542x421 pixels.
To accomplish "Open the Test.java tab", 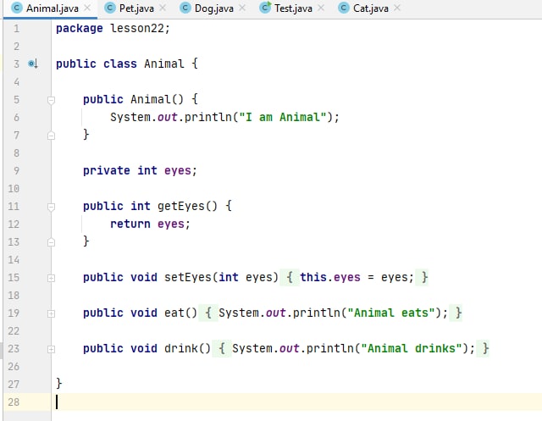I will coord(293,8).
